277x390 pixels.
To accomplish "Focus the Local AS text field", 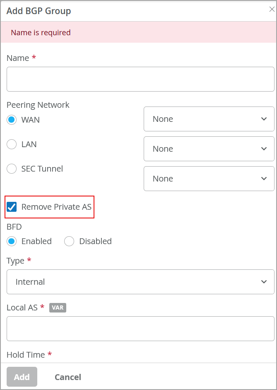I will tap(140, 329).
